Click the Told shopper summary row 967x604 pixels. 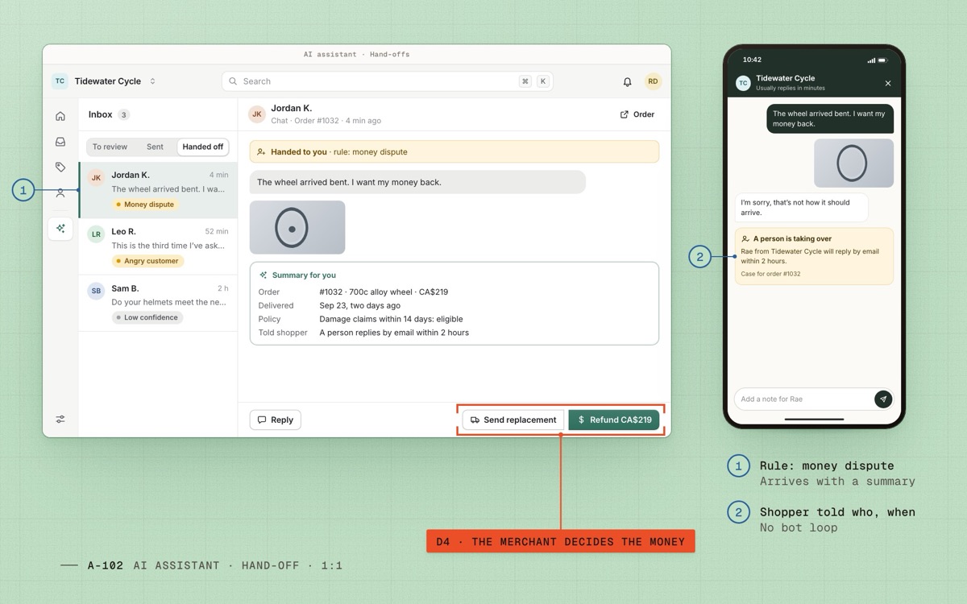pos(454,333)
